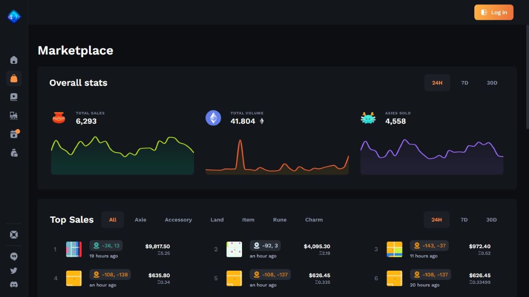Click the Overall stats section heading
The image size is (529, 297).
[x=78, y=83]
